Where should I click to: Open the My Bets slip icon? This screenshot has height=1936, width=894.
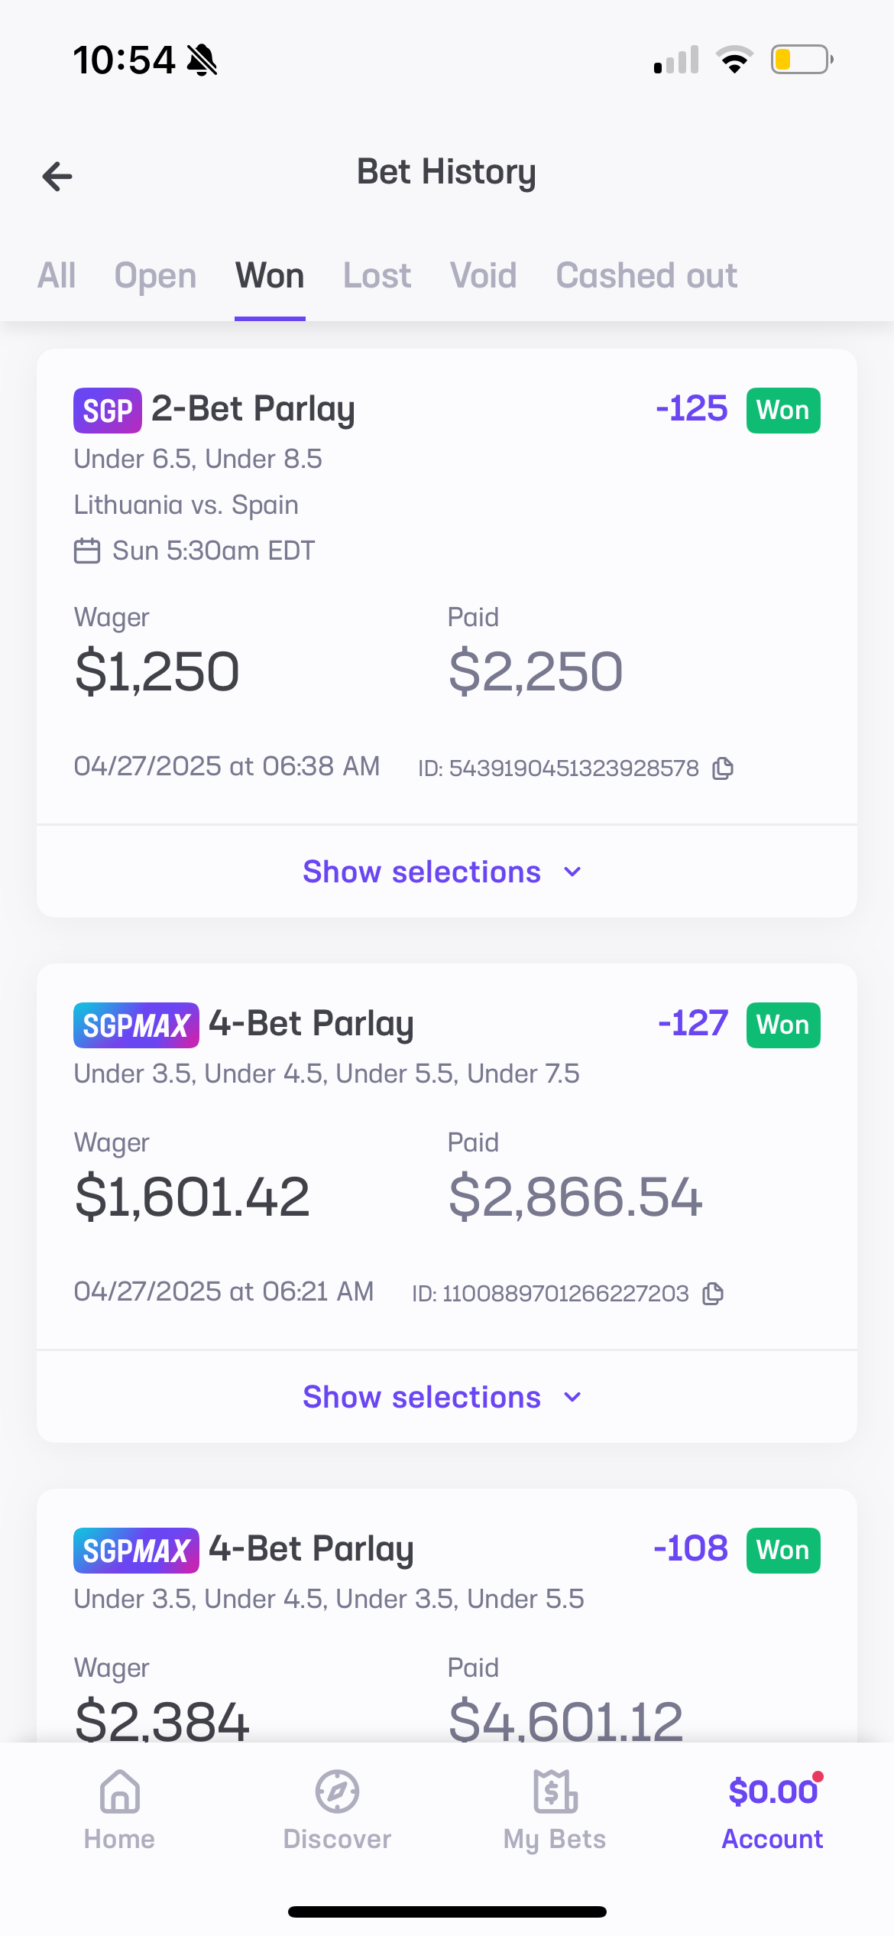pos(555,1791)
